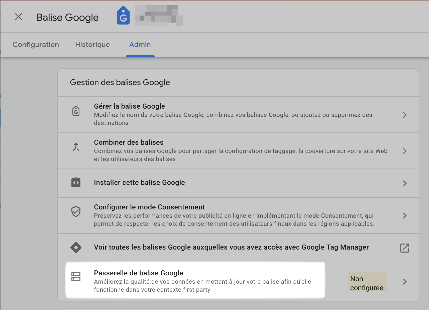The image size is (429, 310).
Task: Click the Gérer la balise Google tag icon
Action: [76, 111]
